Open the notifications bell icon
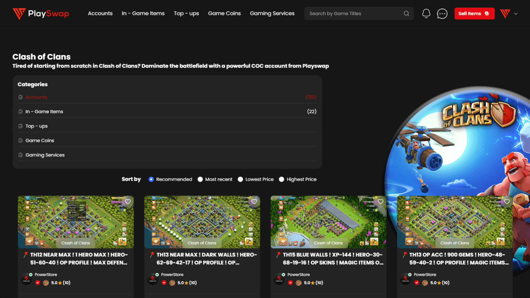Image resolution: width=530 pixels, height=298 pixels. click(426, 13)
